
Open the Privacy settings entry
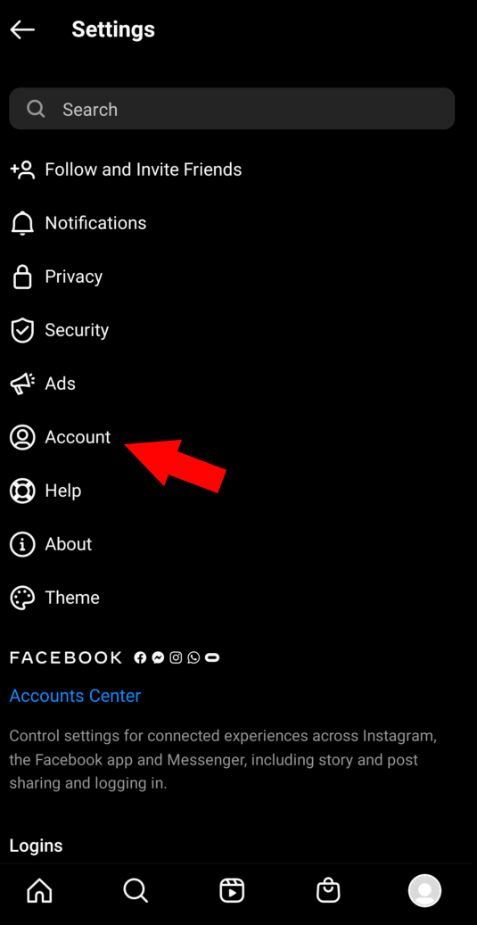238,277
